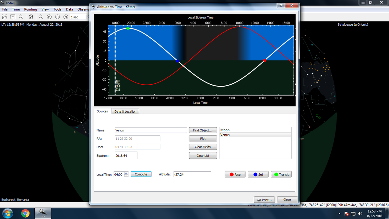Screen dimensions: 389x219
Task: Click the Compute button
Action: [141, 174]
